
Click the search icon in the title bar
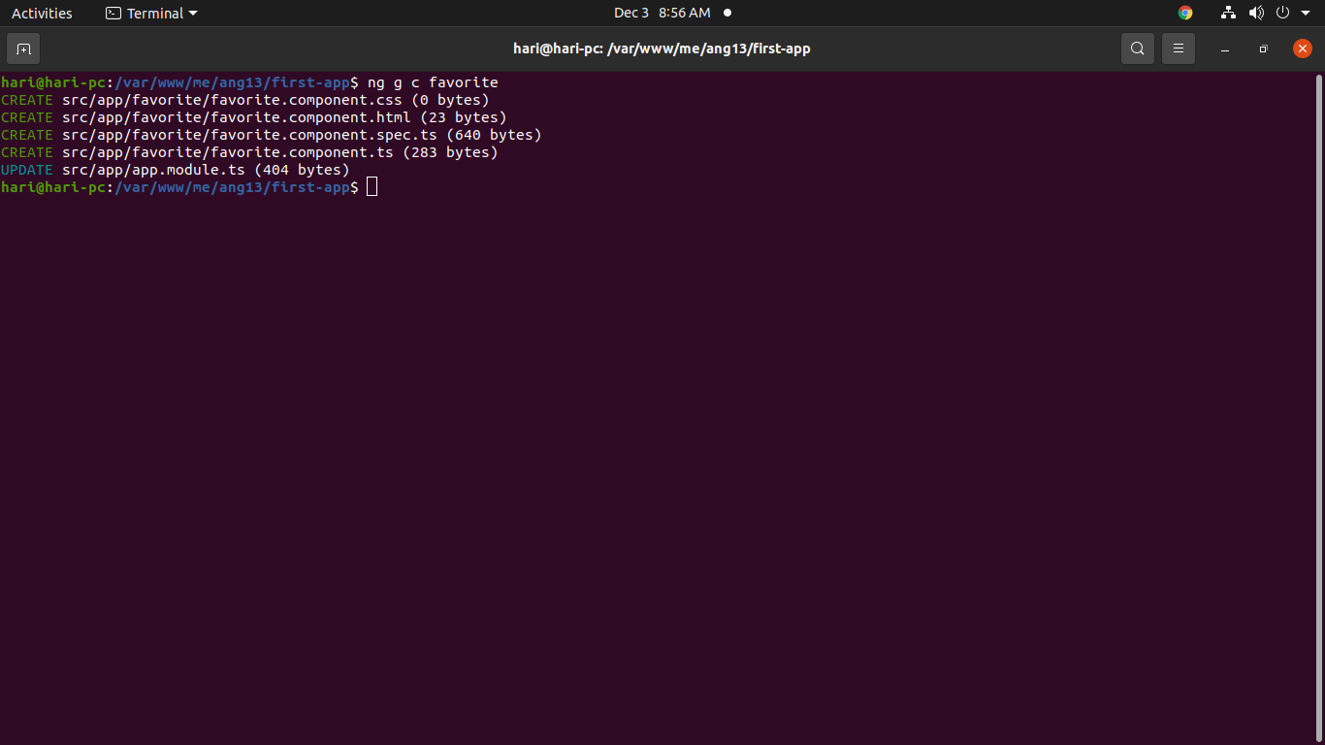coord(1137,48)
